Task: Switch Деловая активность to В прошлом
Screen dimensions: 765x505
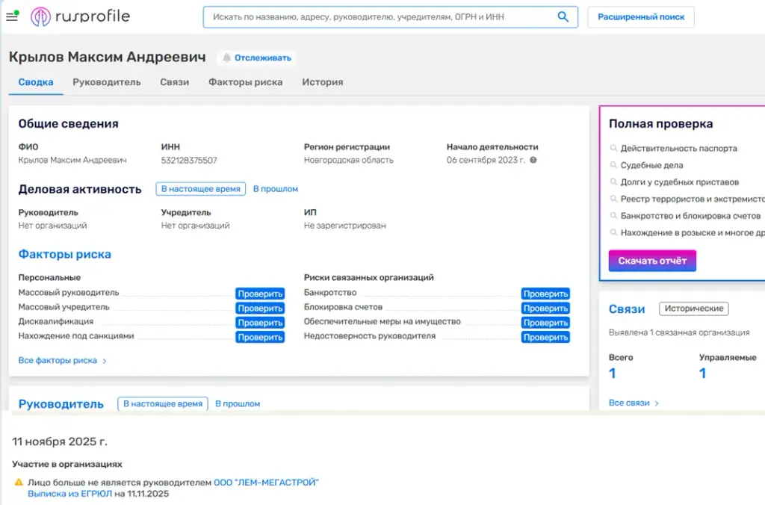Action: pyautogui.click(x=275, y=189)
